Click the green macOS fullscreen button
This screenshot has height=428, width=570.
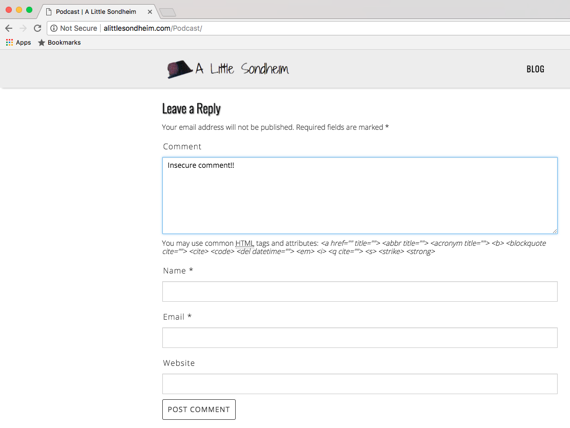pos(29,10)
